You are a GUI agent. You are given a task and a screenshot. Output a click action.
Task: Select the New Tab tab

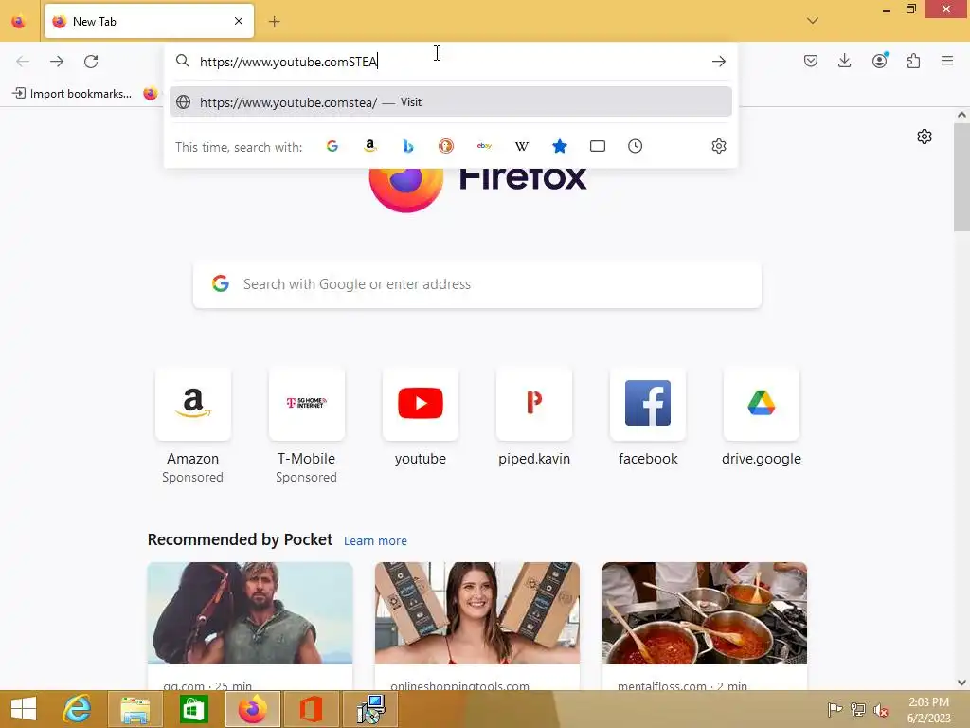[x=149, y=21]
